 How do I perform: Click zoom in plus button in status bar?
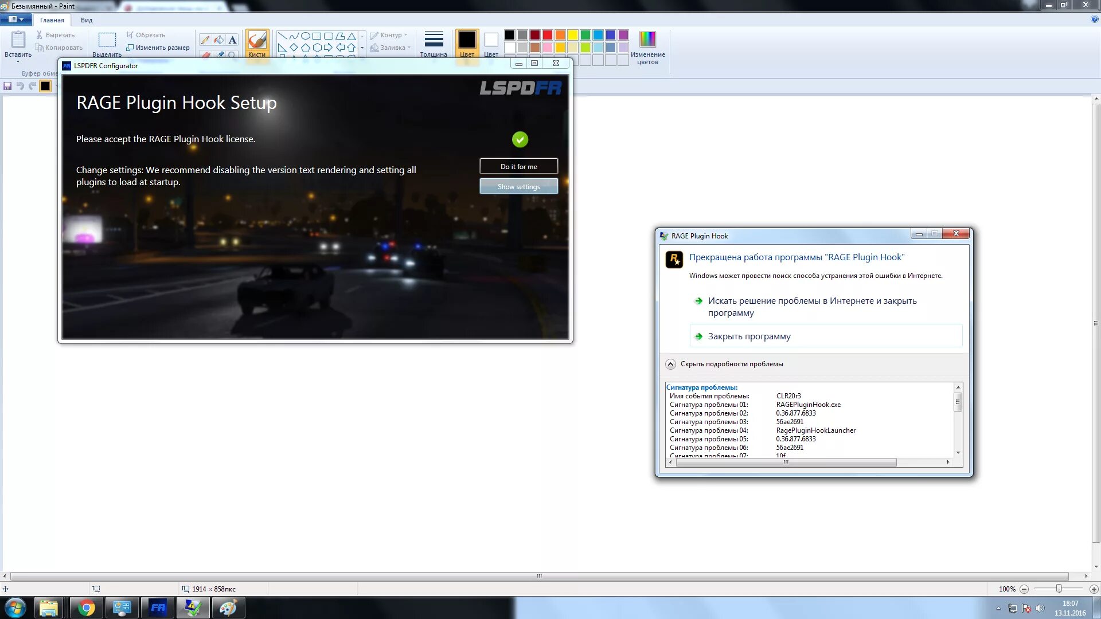[1094, 589]
